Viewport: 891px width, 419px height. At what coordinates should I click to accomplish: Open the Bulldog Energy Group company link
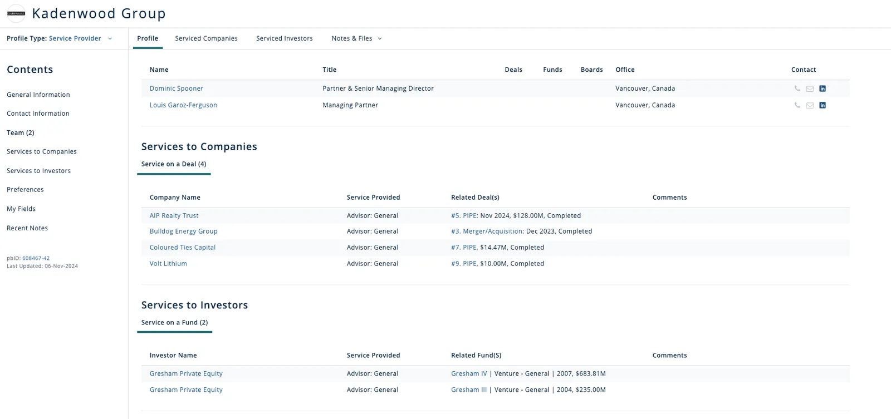click(183, 231)
